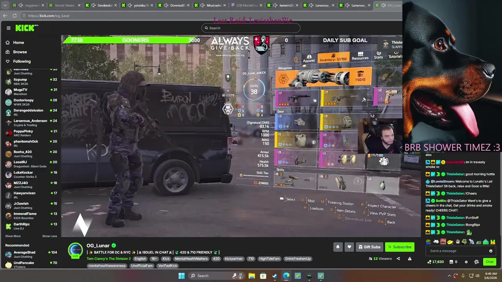Open Steam from the taskbar
The width and height of the screenshot is (502, 282).
click(x=275, y=276)
